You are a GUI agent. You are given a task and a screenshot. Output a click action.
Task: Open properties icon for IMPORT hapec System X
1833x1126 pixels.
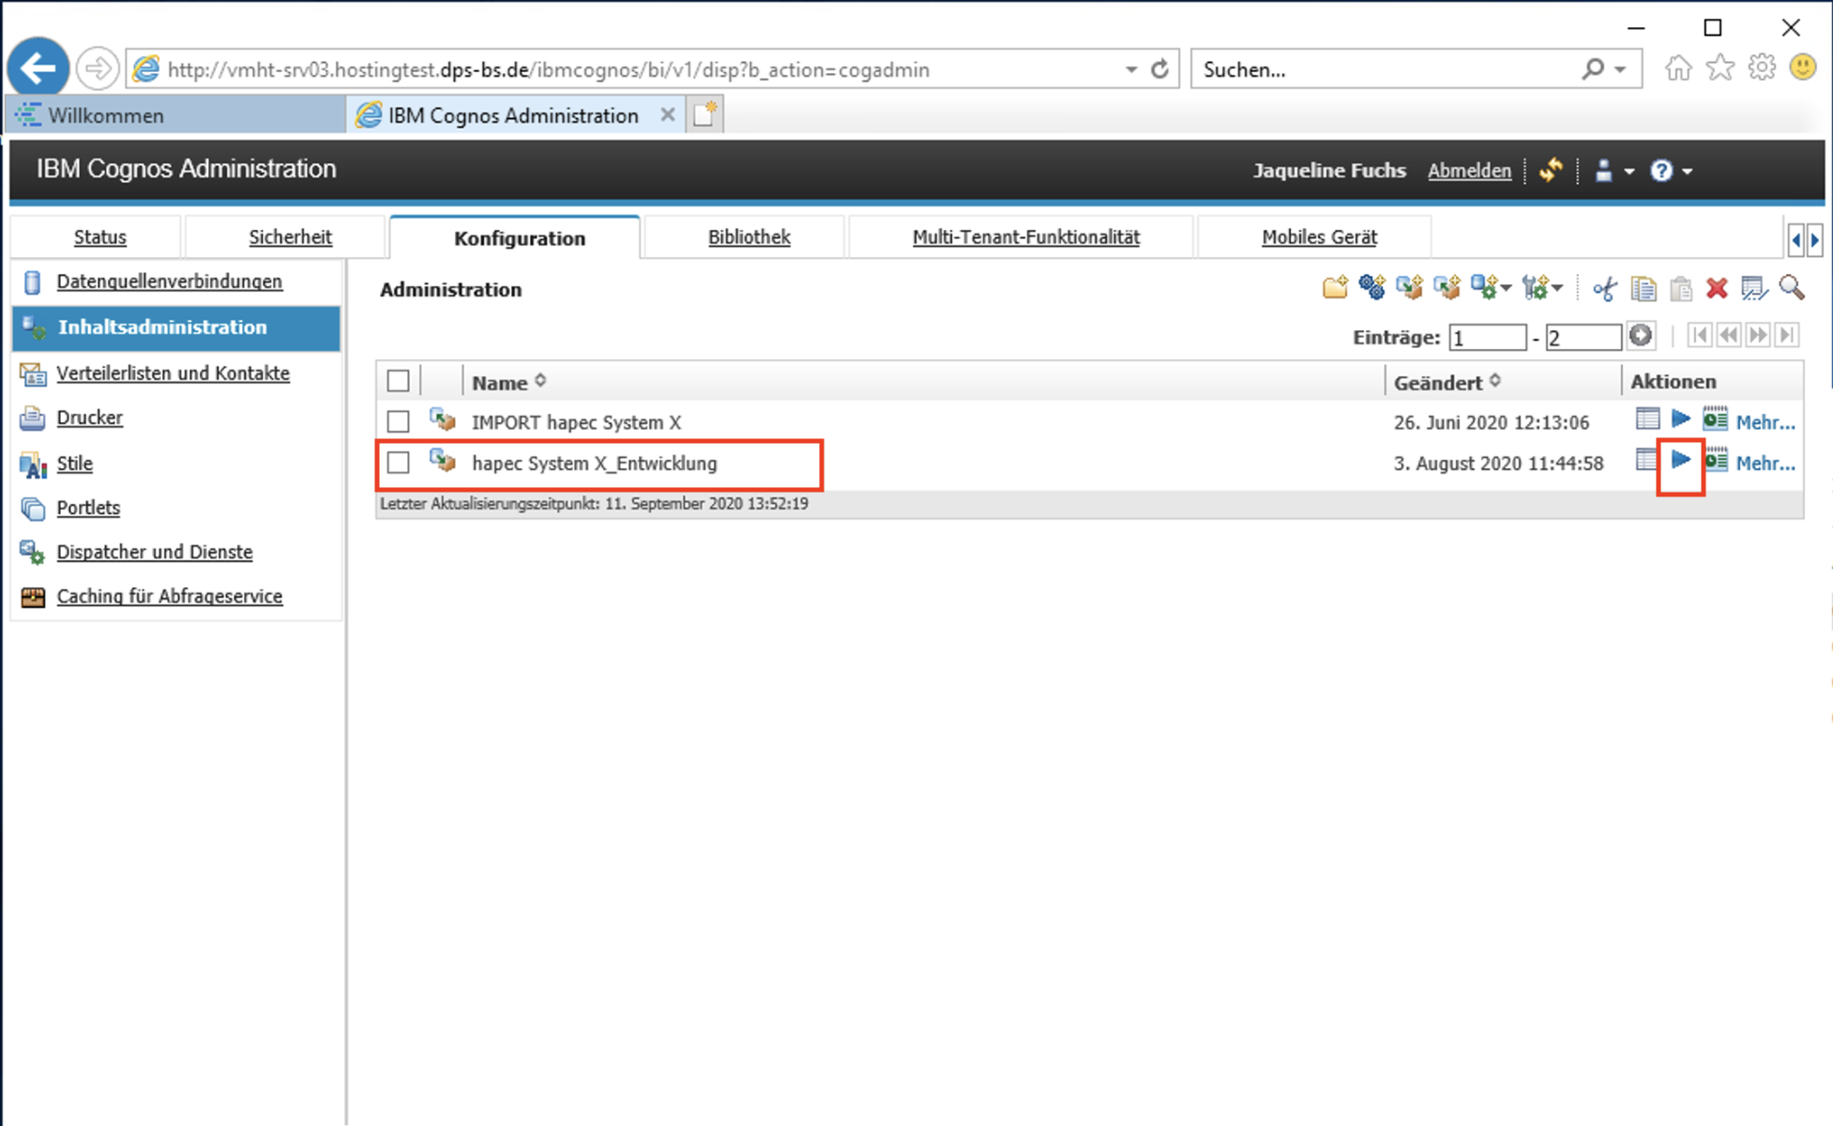pyautogui.click(x=1646, y=420)
